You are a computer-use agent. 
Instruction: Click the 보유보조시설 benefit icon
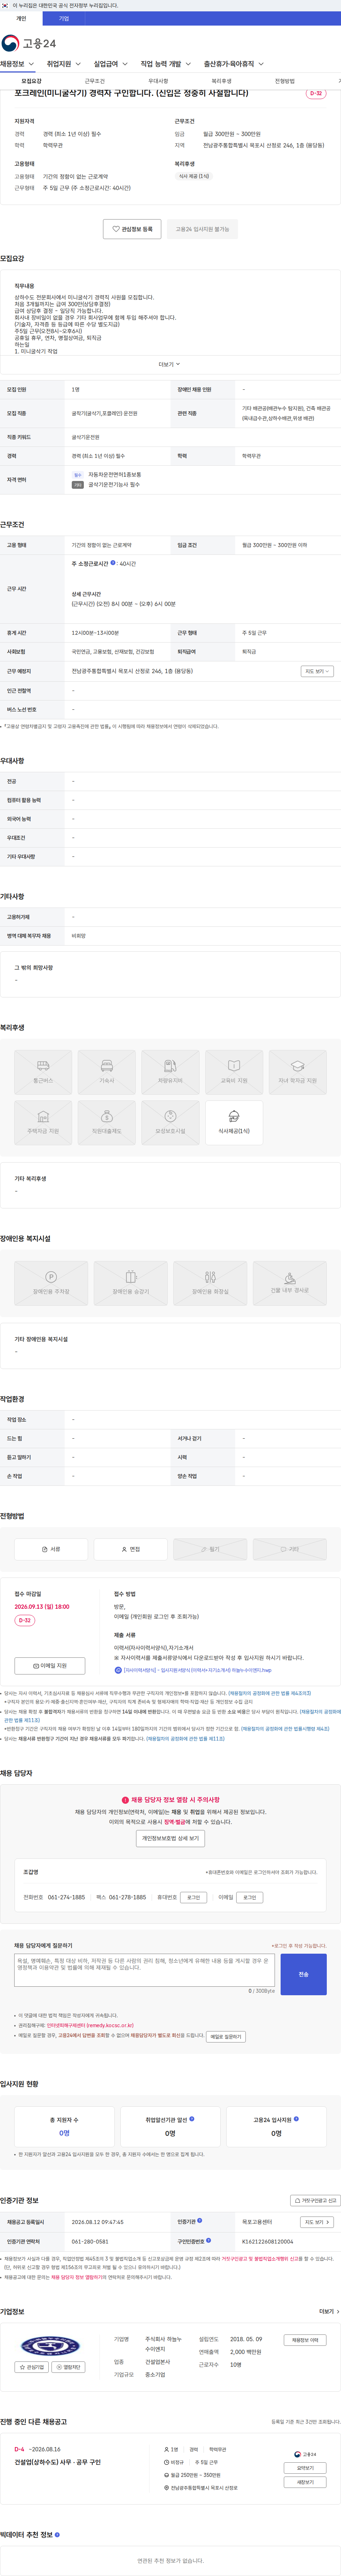pyautogui.click(x=170, y=1122)
